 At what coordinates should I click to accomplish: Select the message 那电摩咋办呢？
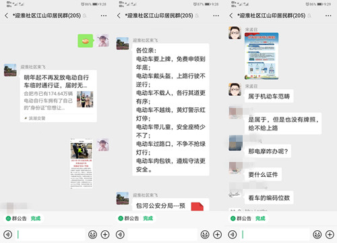(268, 151)
